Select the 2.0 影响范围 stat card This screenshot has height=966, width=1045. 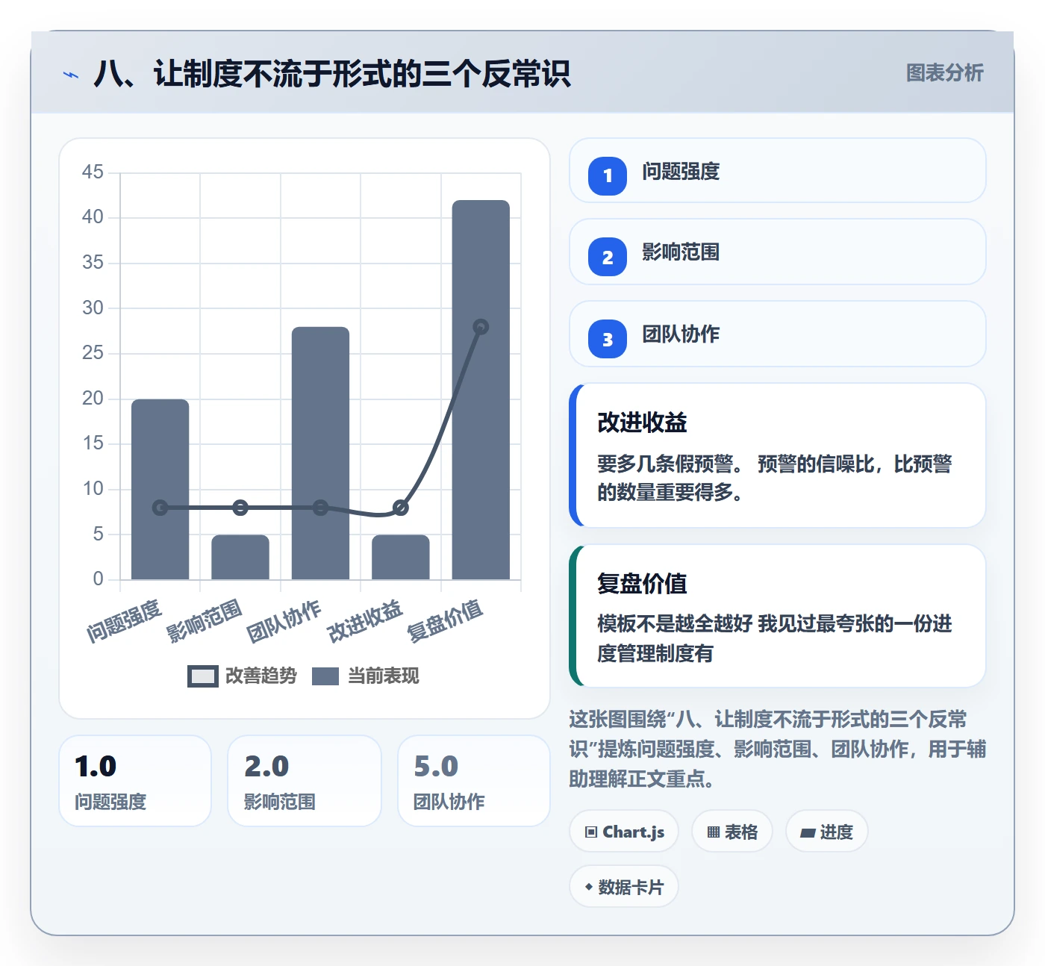(305, 781)
